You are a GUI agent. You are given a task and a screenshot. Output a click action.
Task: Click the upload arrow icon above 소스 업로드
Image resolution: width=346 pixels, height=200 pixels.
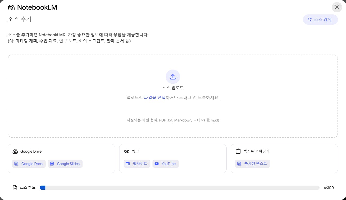173,76
